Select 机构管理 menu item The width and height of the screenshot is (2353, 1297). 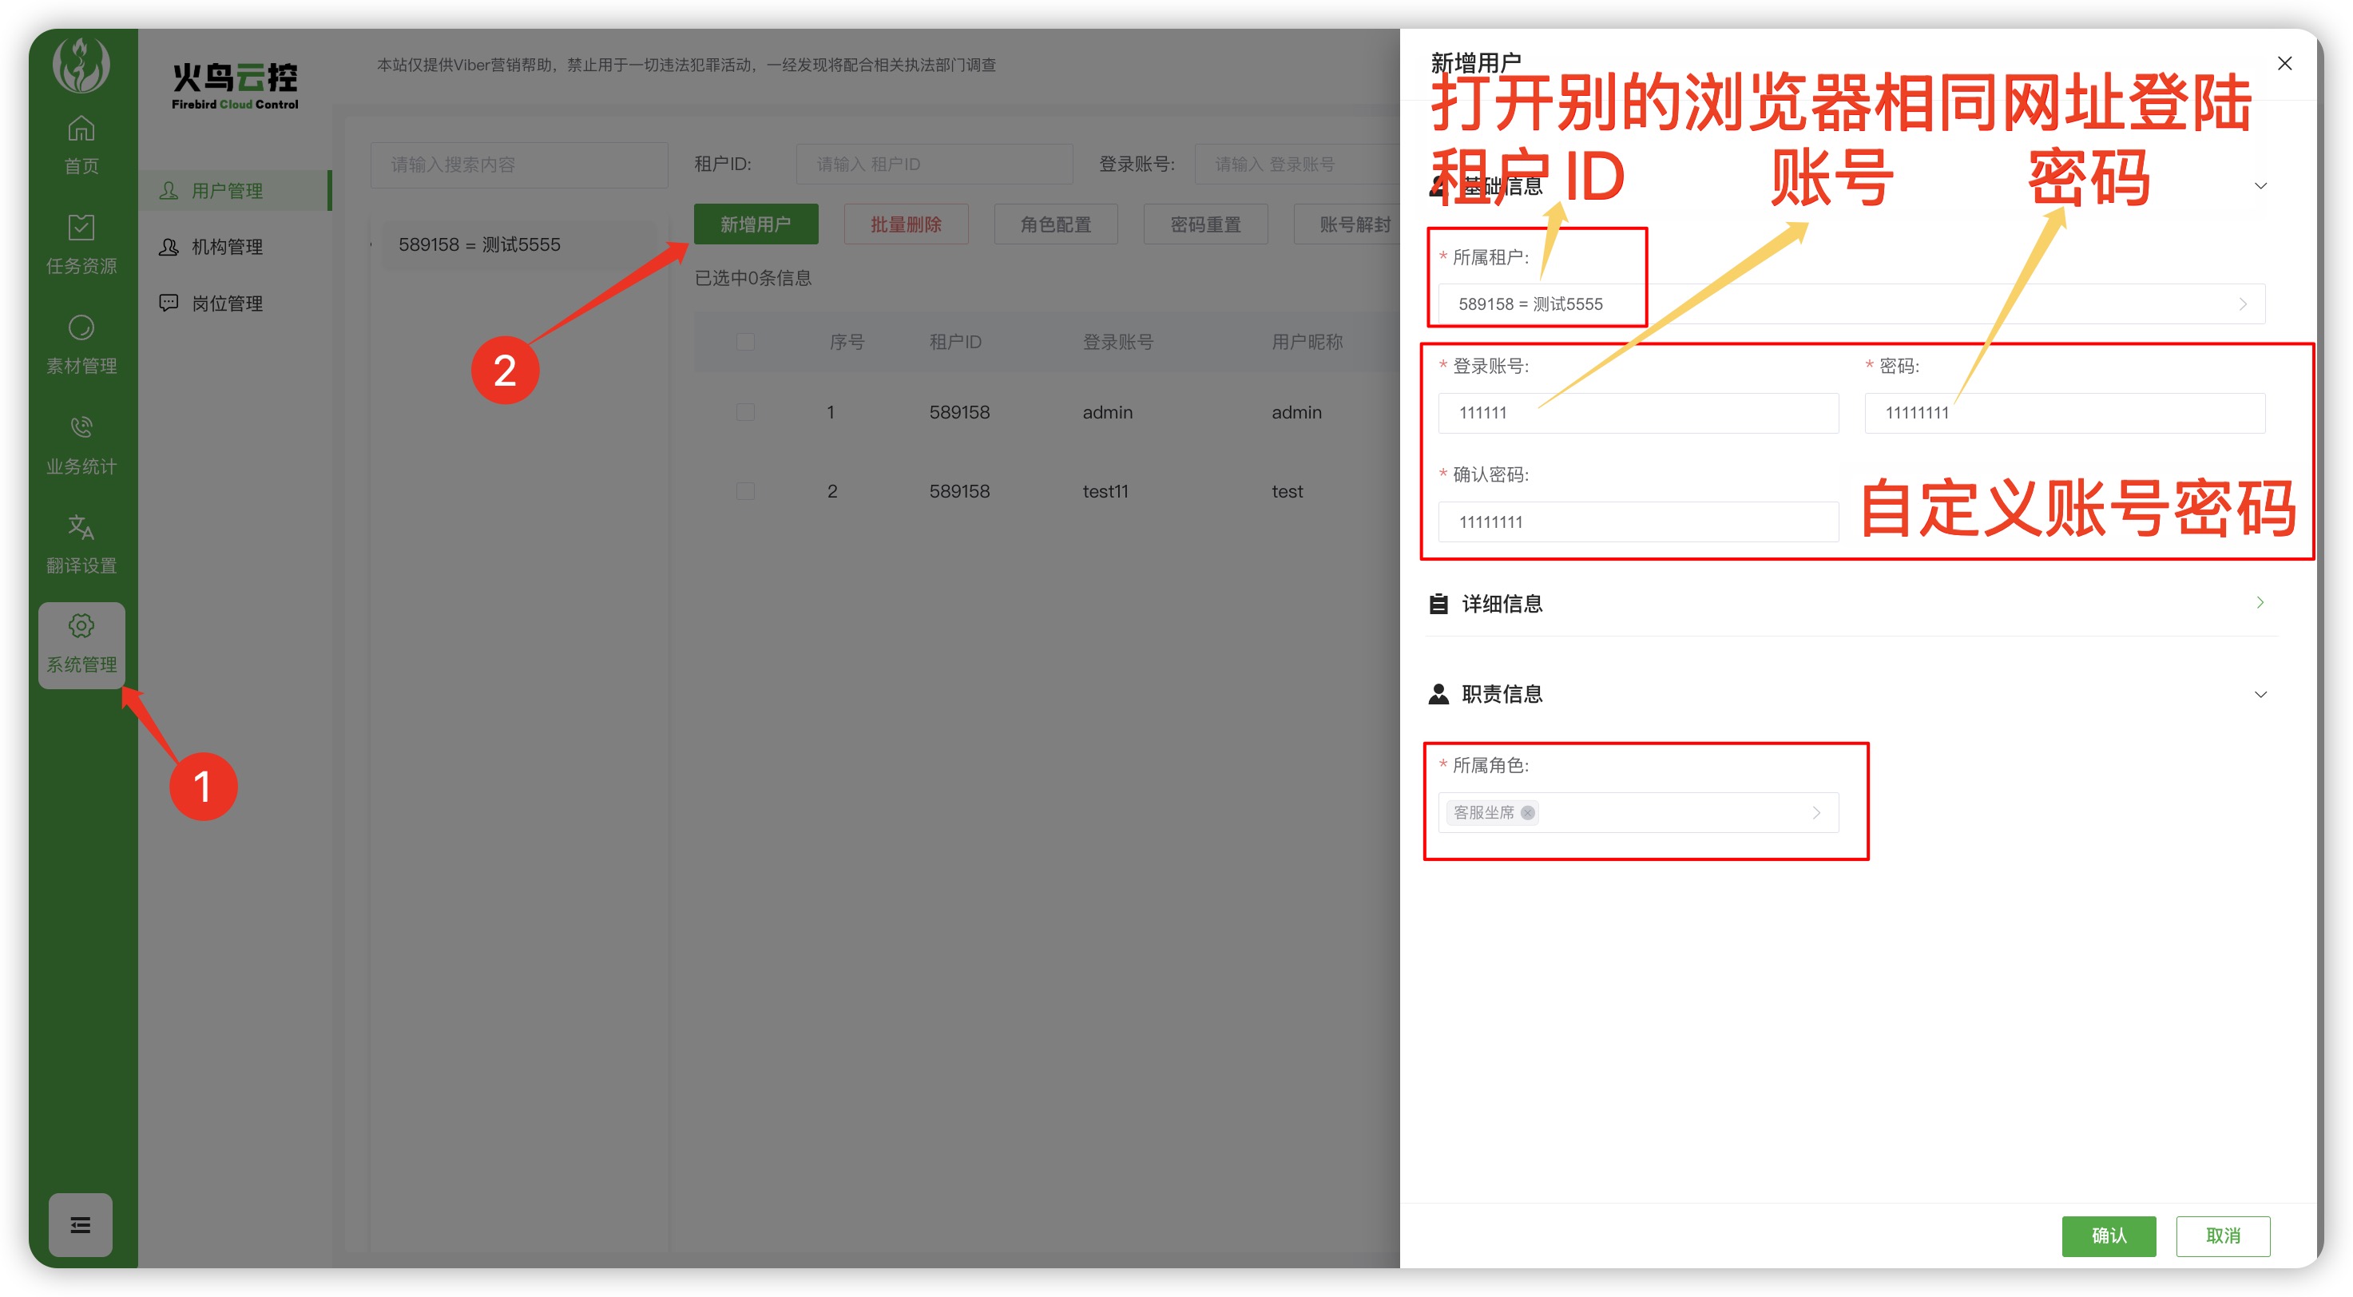coord(227,248)
